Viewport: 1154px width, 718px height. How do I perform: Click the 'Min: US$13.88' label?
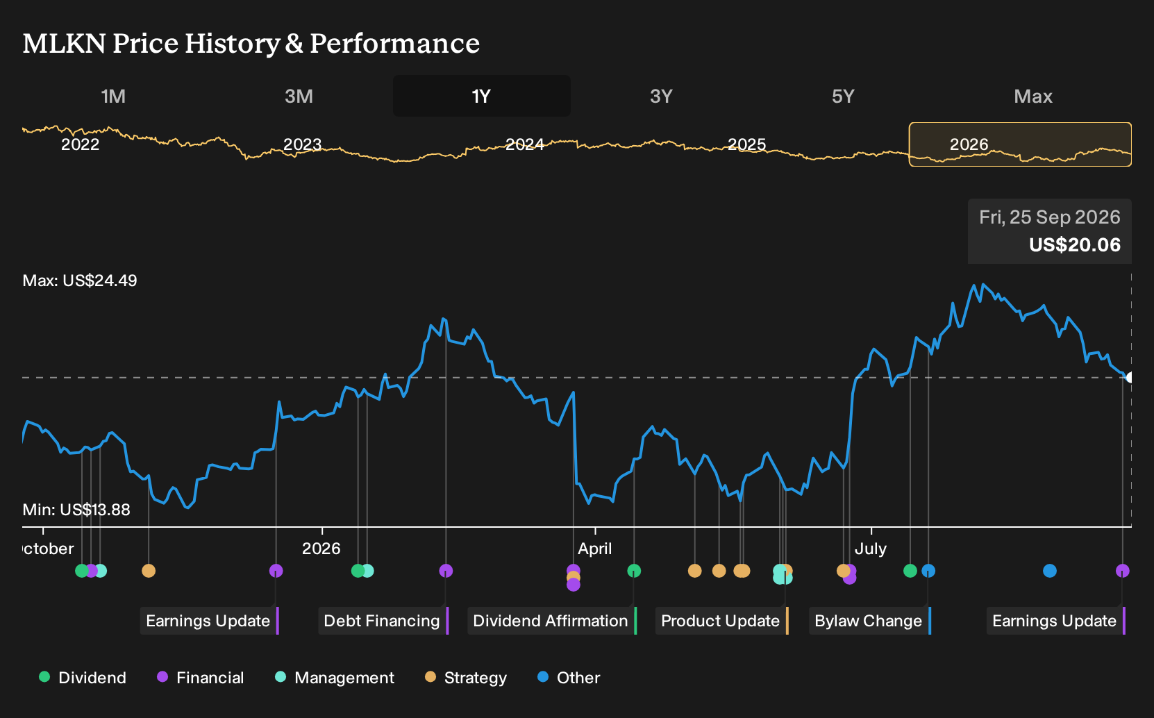pyautogui.click(x=76, y=510)
